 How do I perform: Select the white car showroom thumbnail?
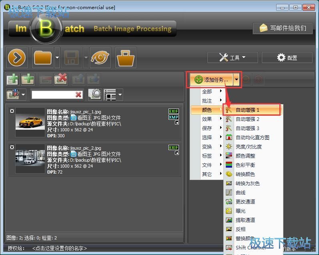point(30,158)
